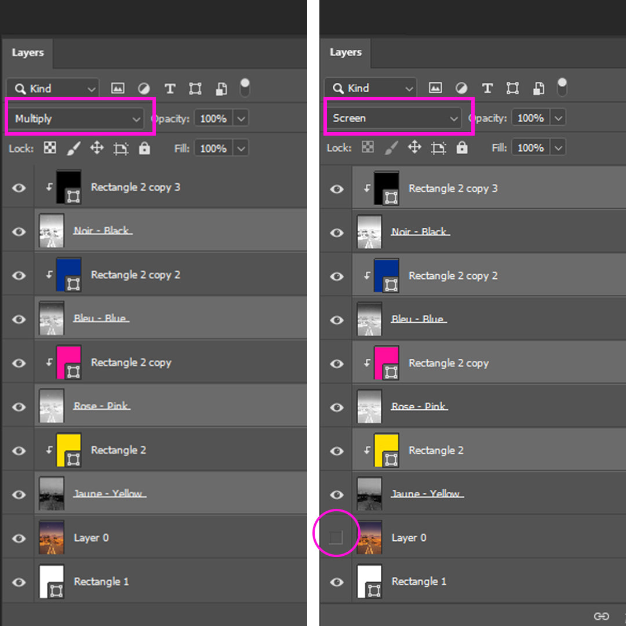Show the hidden Layer 0 in the right panel
The height and width of the screenshot is (626, 626).
336,538
